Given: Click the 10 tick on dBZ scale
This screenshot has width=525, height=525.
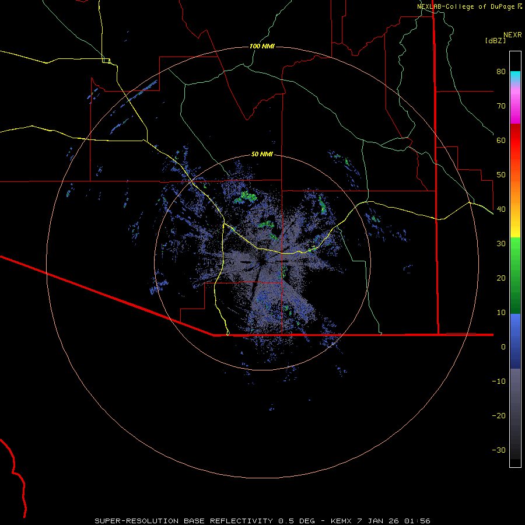Looking at the screenshot, I should (501, 313).
